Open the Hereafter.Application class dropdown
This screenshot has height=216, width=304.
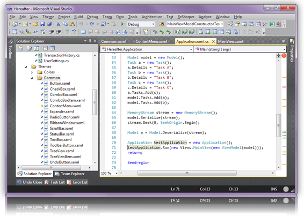tap(147, 49)
